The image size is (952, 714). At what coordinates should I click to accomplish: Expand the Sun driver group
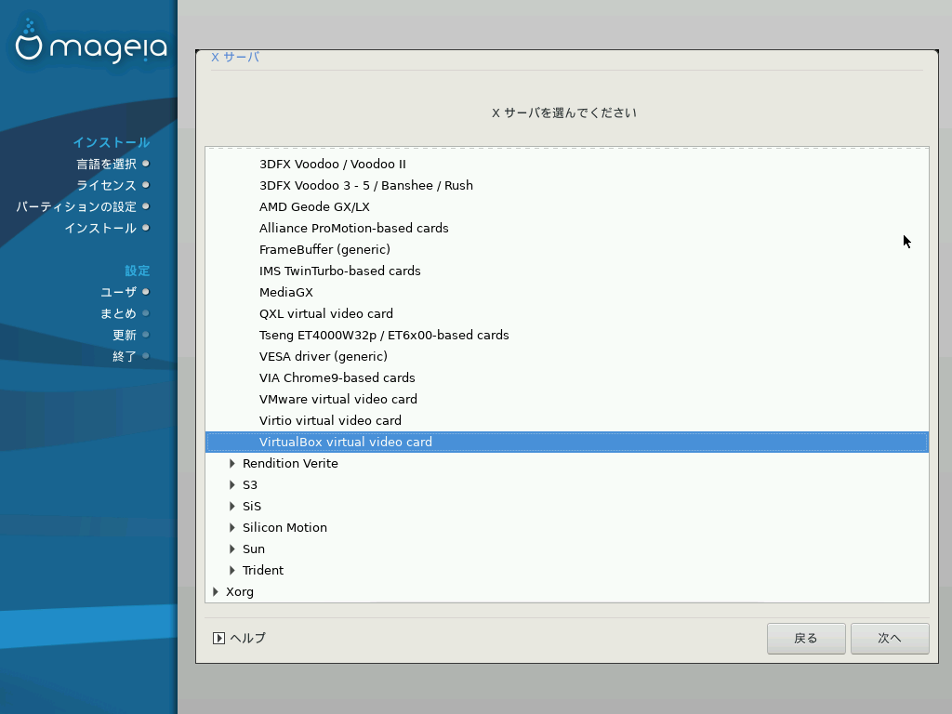coord(231,549)
